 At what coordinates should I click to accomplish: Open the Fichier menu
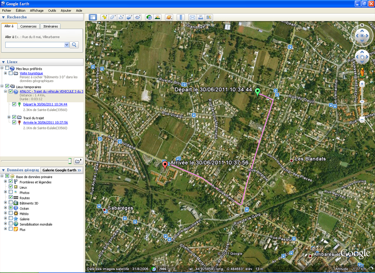coord(7,10)
